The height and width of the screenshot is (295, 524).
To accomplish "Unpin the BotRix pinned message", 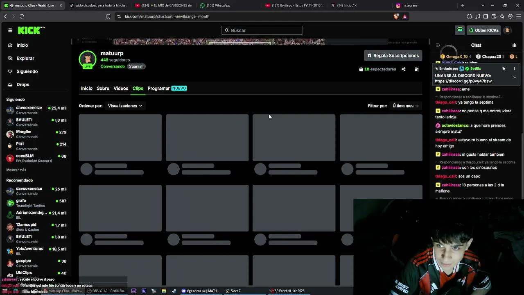I will (x=504, y=68).
